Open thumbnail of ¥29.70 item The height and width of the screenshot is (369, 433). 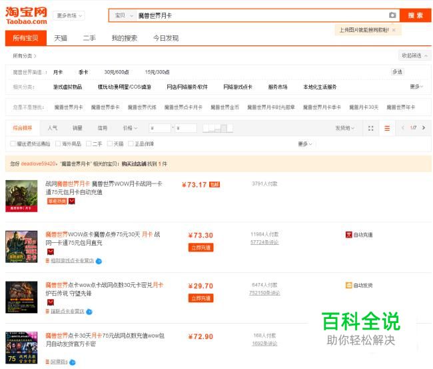pyautogui.click(x=21, y=298)
